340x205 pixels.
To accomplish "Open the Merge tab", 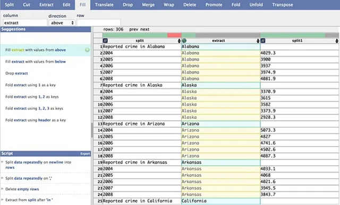I will 148,5.
